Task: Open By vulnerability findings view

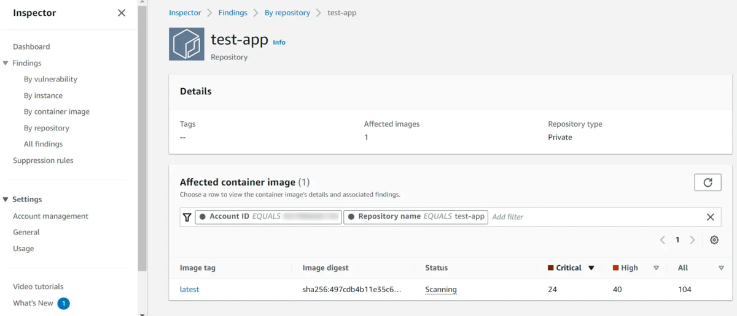Action: (50, 79)
